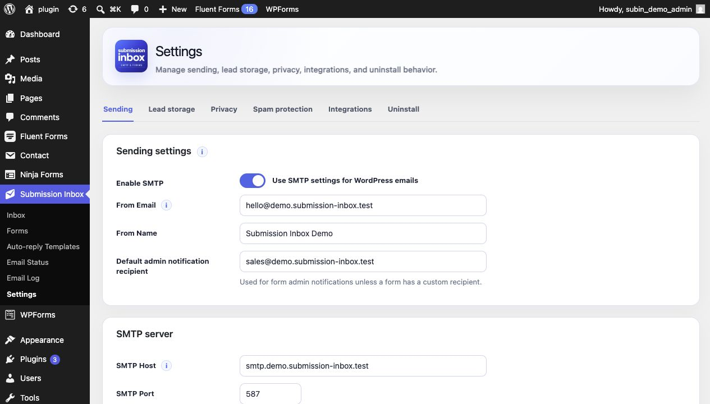Click 'Use SMTP settings for WordPress emails' label
The height and width of the screenshot is (404, 710).
345,181
